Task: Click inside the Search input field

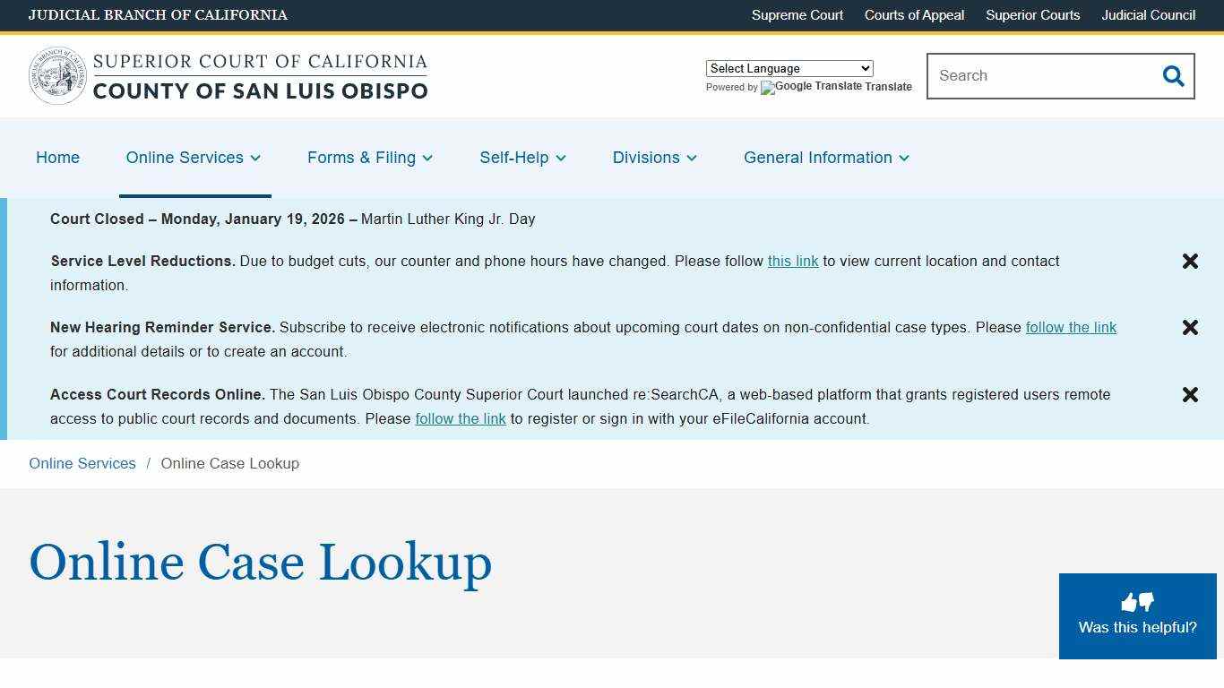Action: 1030,76
